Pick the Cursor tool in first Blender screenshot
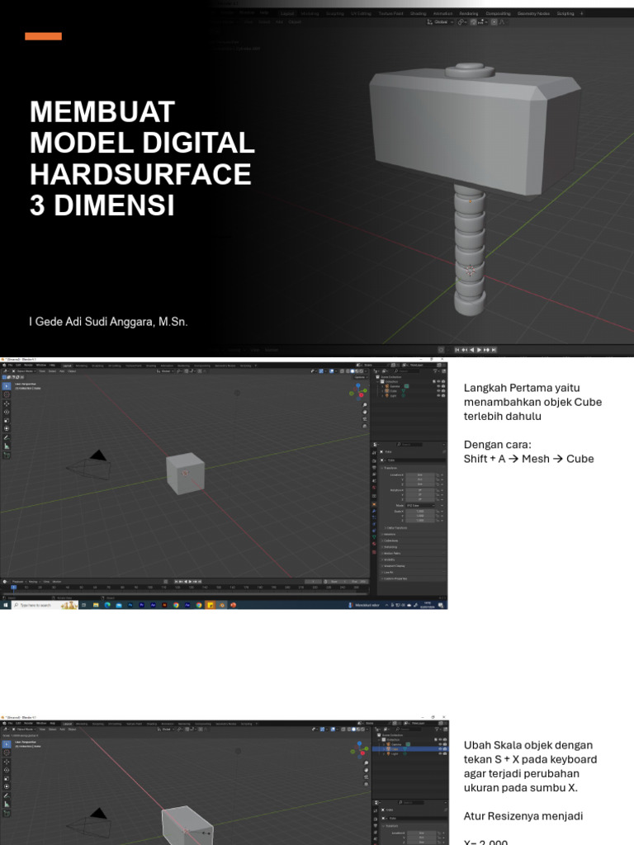This screenshot has height=845, width=634. [x=7, y=394]
